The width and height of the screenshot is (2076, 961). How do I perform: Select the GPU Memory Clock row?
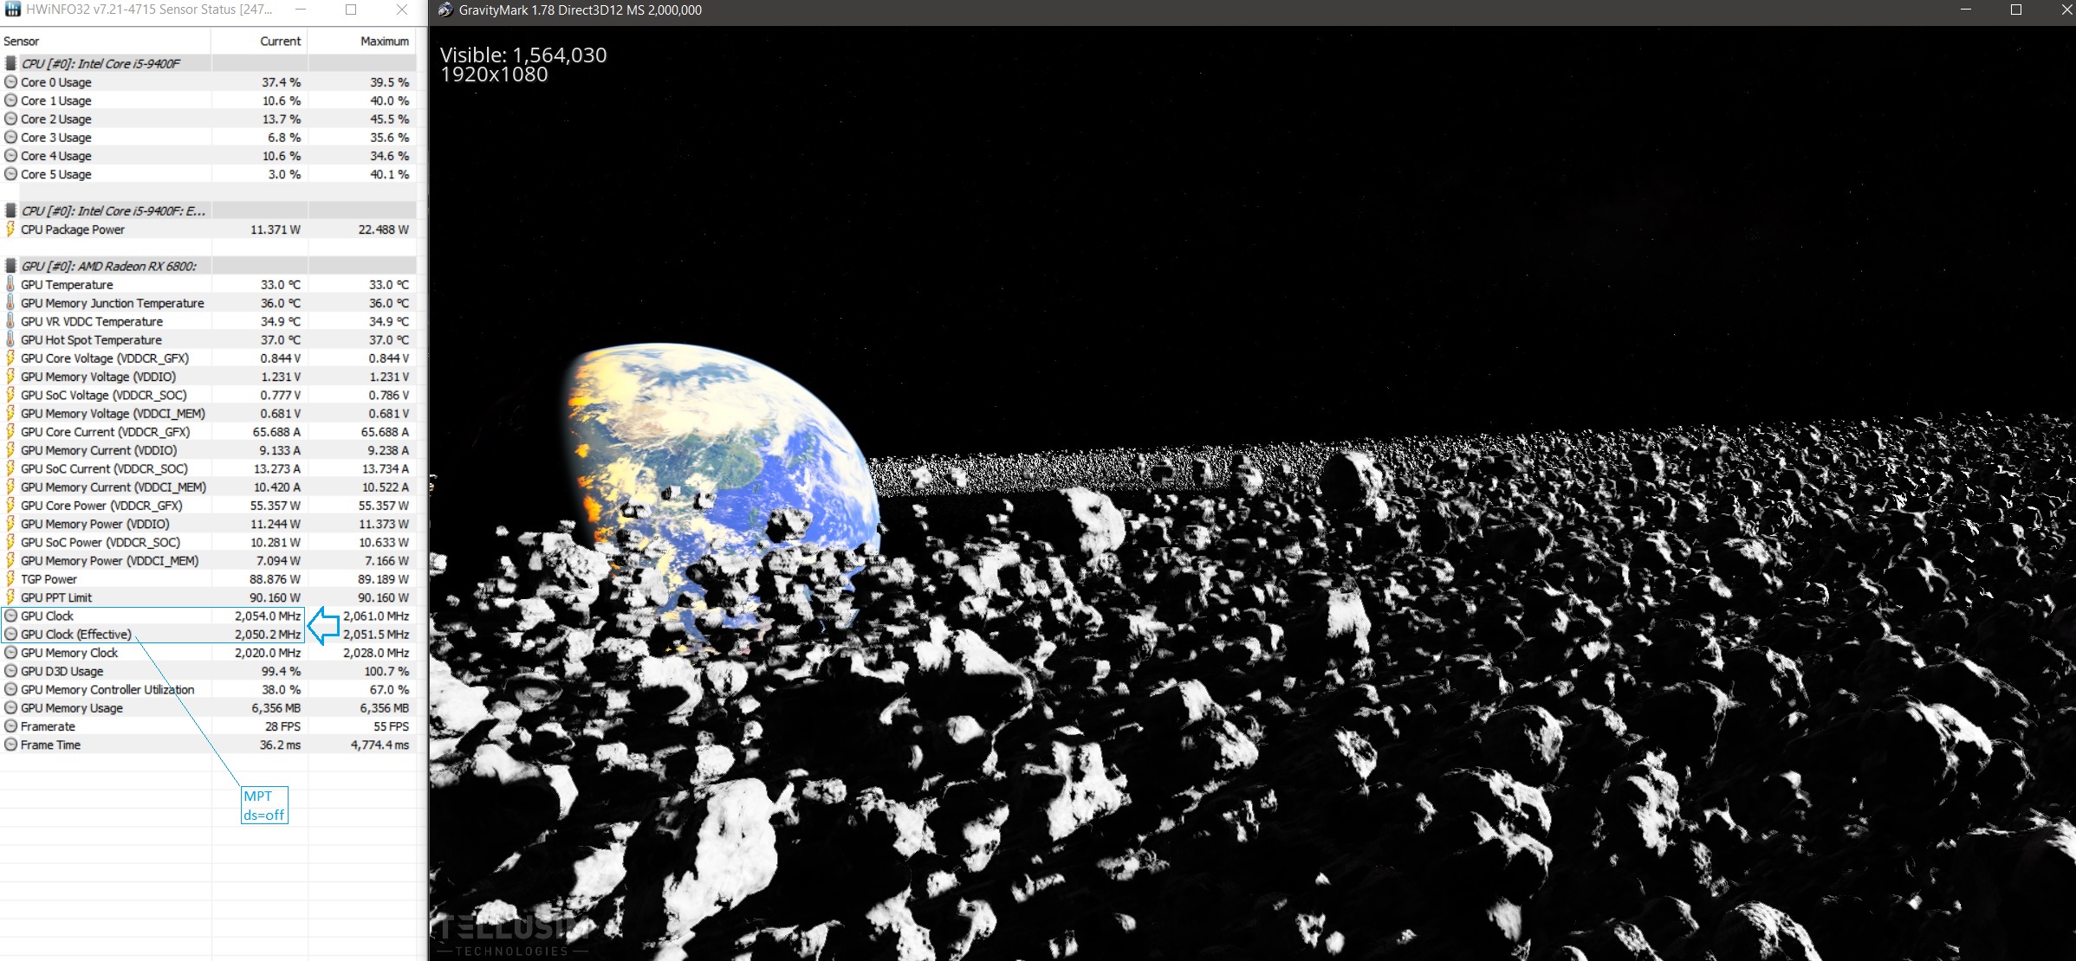(69, 653)
